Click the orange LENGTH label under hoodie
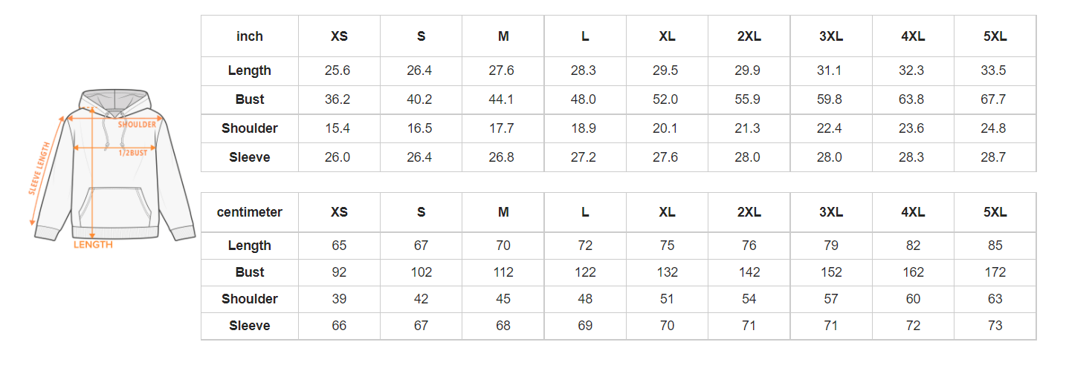The width and height of the screenshot is (1066, 365). pyautogui.click(x=93, y=245)
